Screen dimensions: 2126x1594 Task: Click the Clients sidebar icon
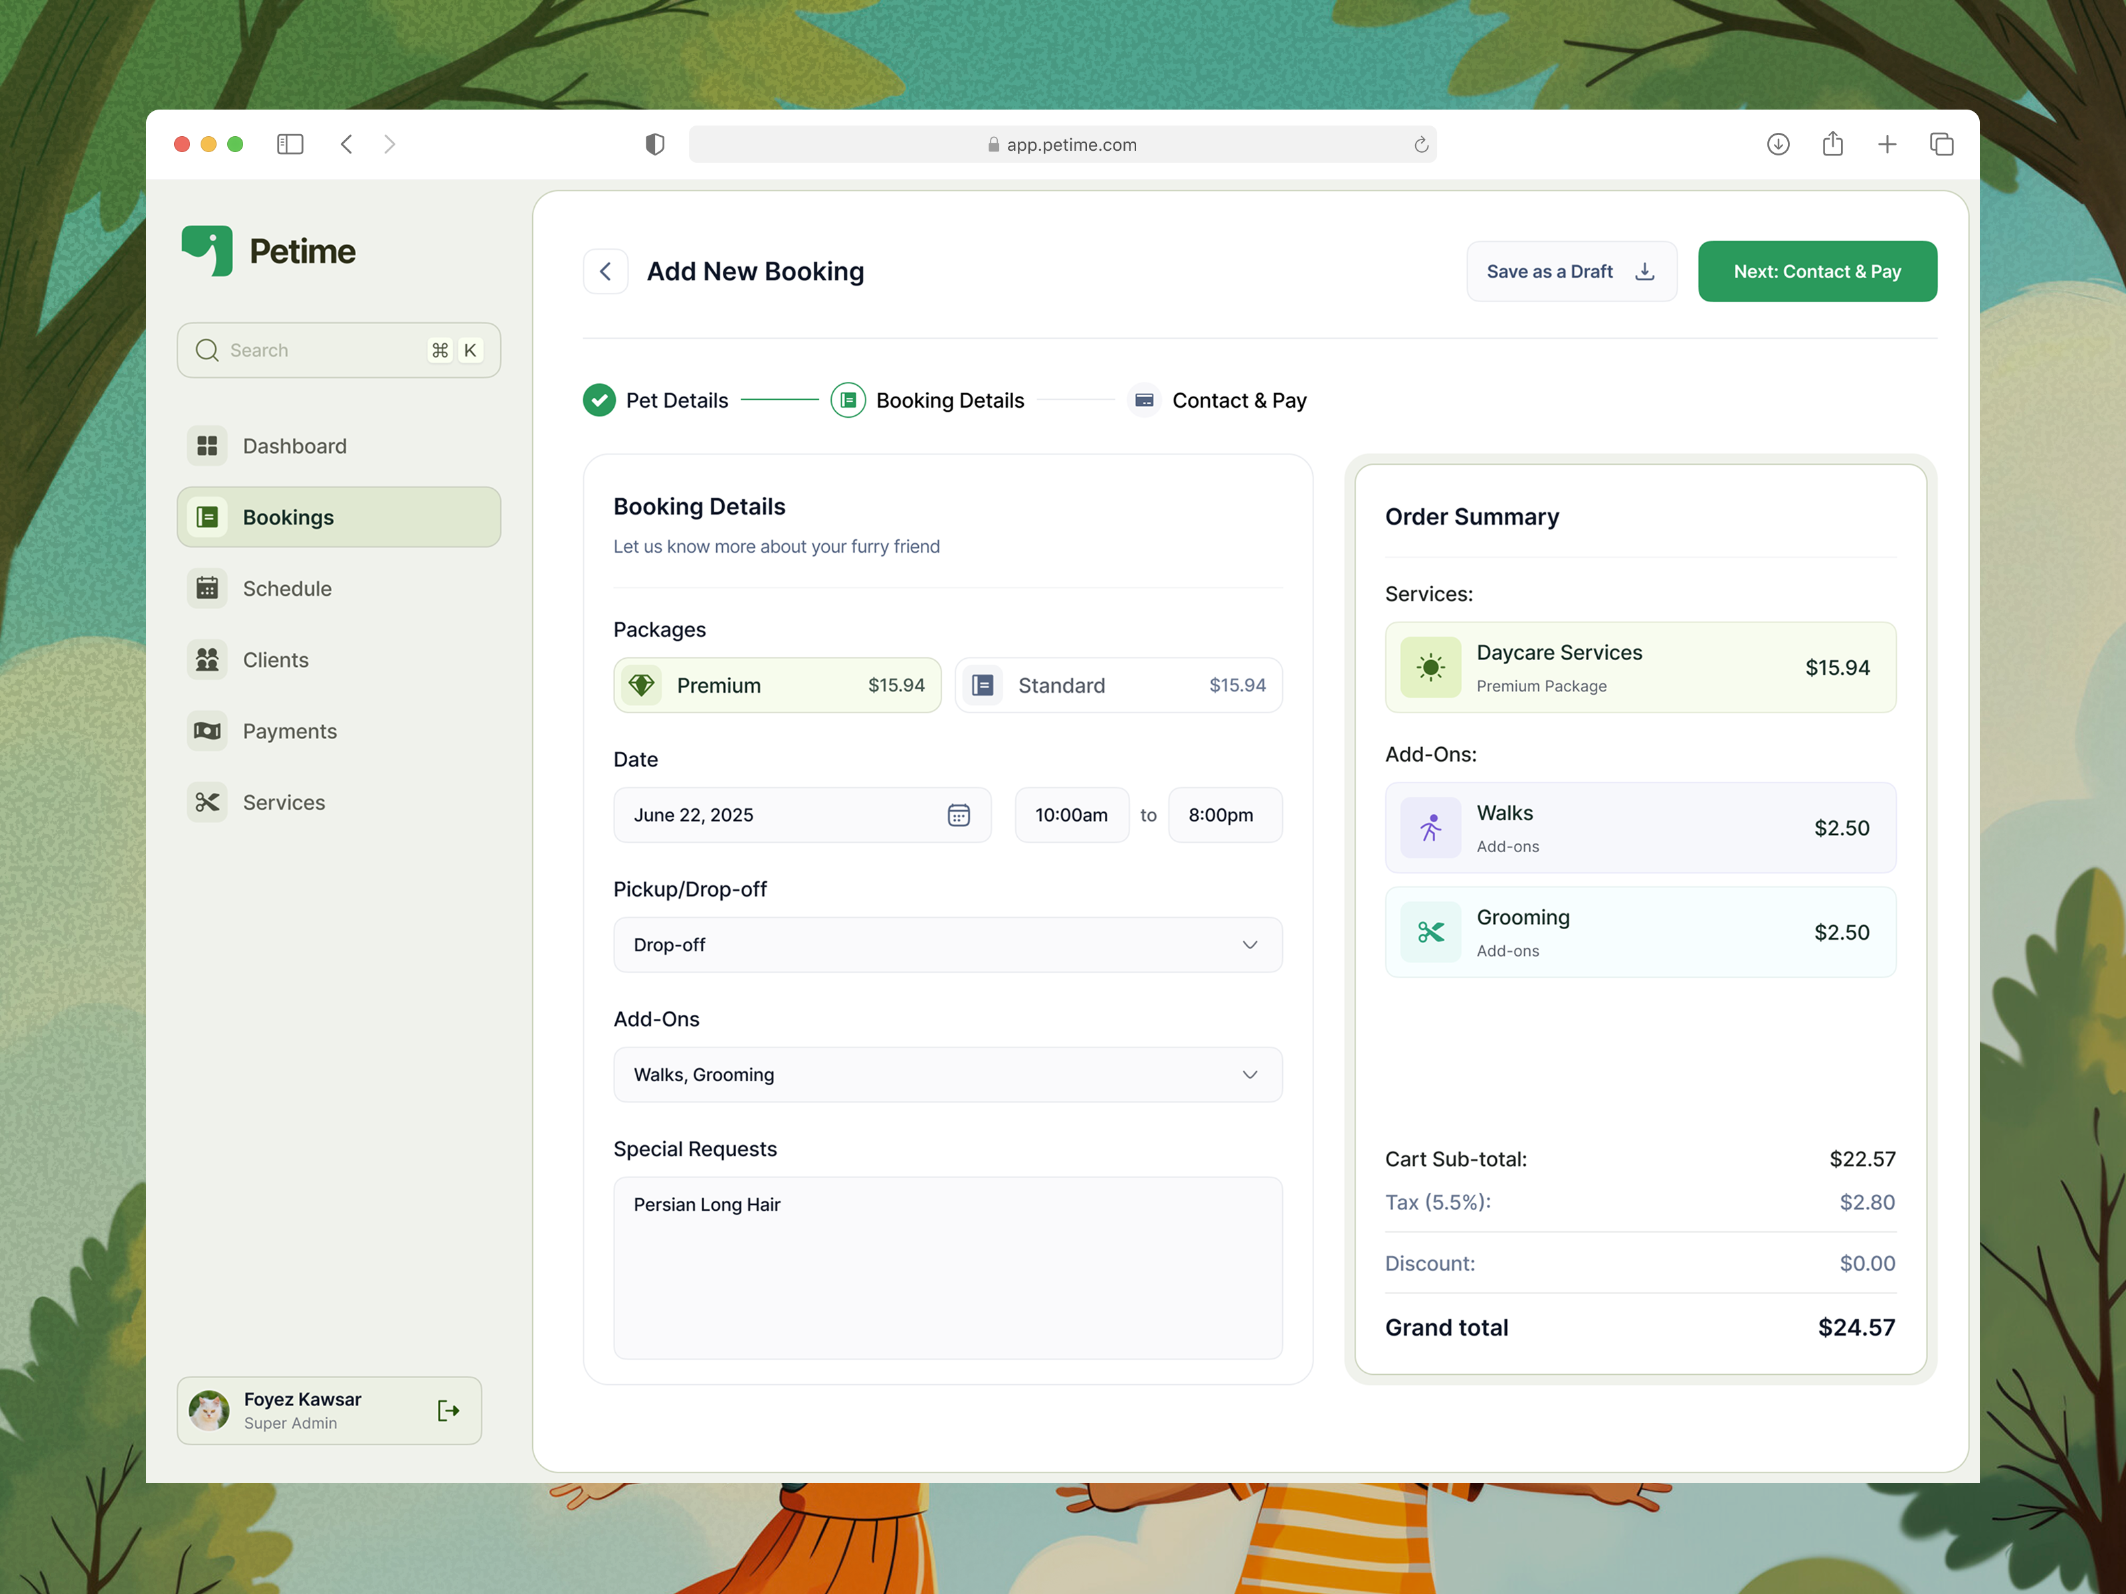tap(207, 659)
